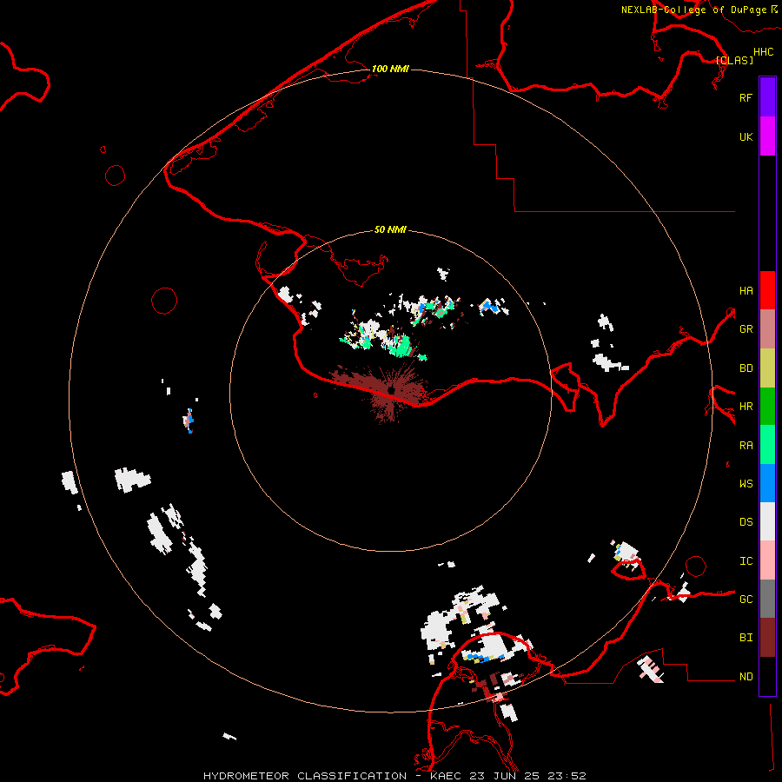Click the RA legend label

746,446
